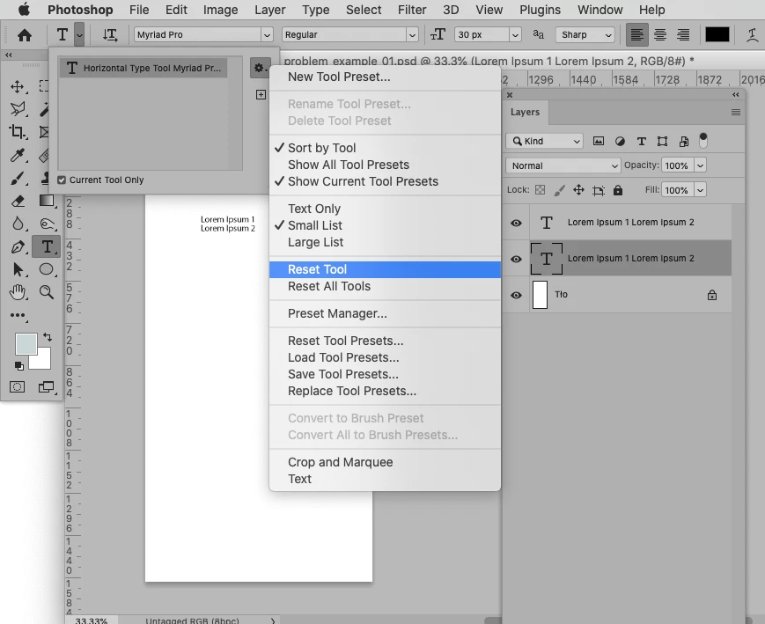Select the Brush tool
Image resolution: width=765 pixels, height=624 pixels.
18,178
